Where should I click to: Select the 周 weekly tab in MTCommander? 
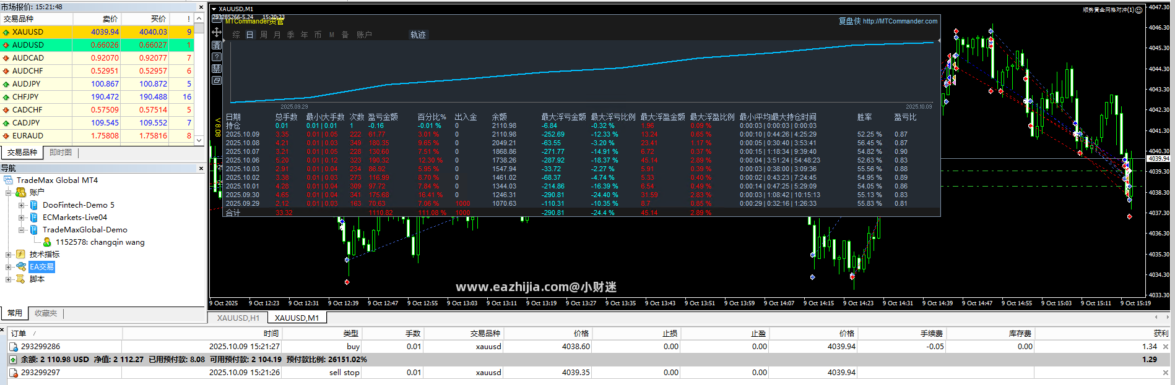click(x=263, y=35)
